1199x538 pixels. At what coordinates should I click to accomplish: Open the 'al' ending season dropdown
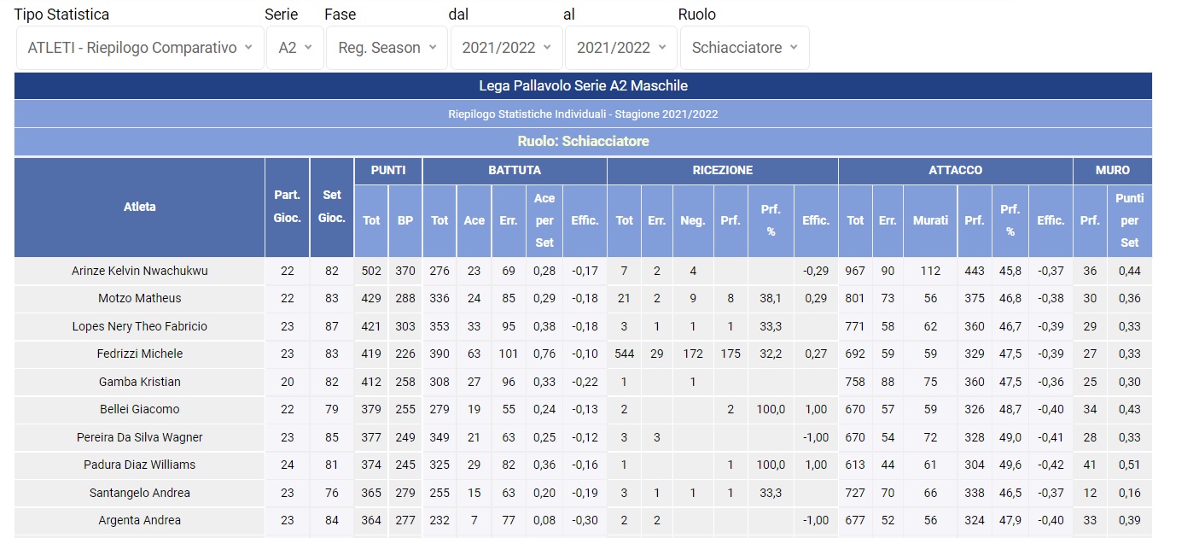coord(620,48)
